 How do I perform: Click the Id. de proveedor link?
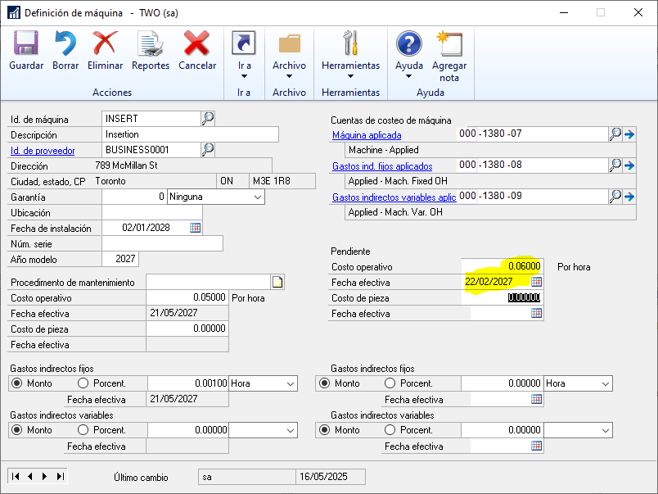click(43, 150)
